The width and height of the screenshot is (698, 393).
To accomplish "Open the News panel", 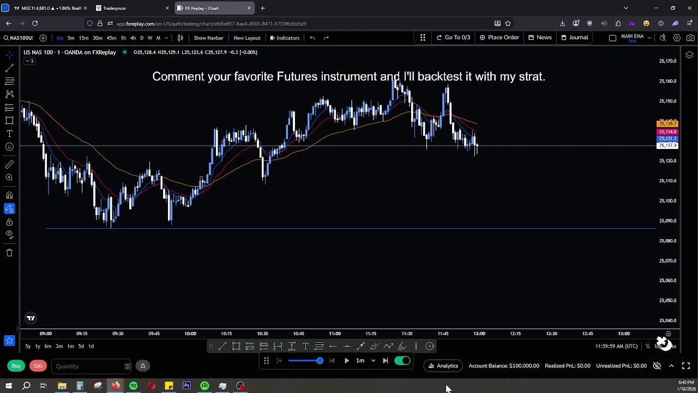I will 540,37.
